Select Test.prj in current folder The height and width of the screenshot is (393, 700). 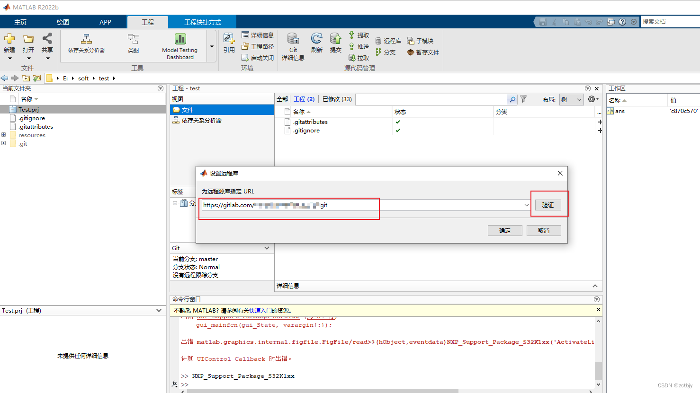click(83, 110)
